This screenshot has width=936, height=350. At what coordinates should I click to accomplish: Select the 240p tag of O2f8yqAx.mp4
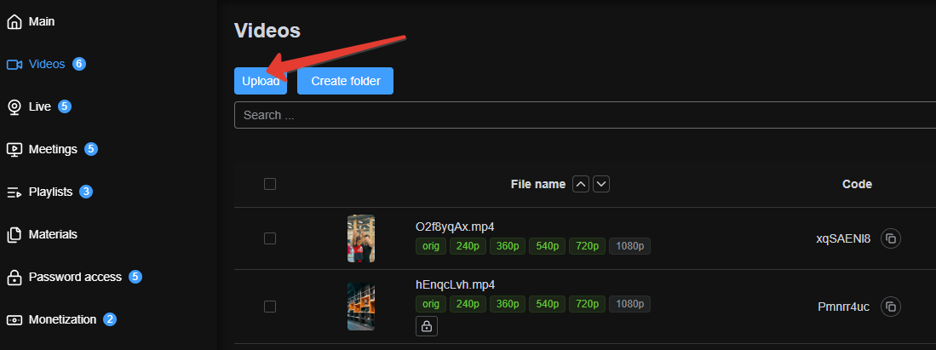tap(468, 246)
